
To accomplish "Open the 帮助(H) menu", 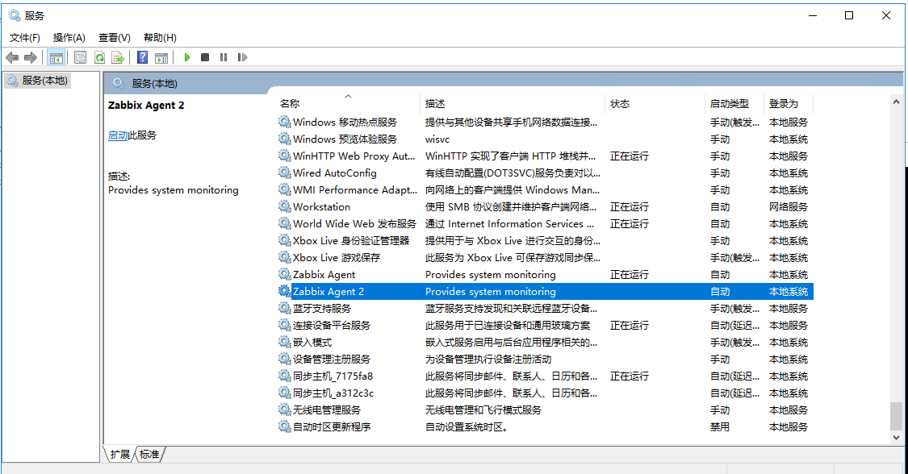I will (x=160, y=38).
